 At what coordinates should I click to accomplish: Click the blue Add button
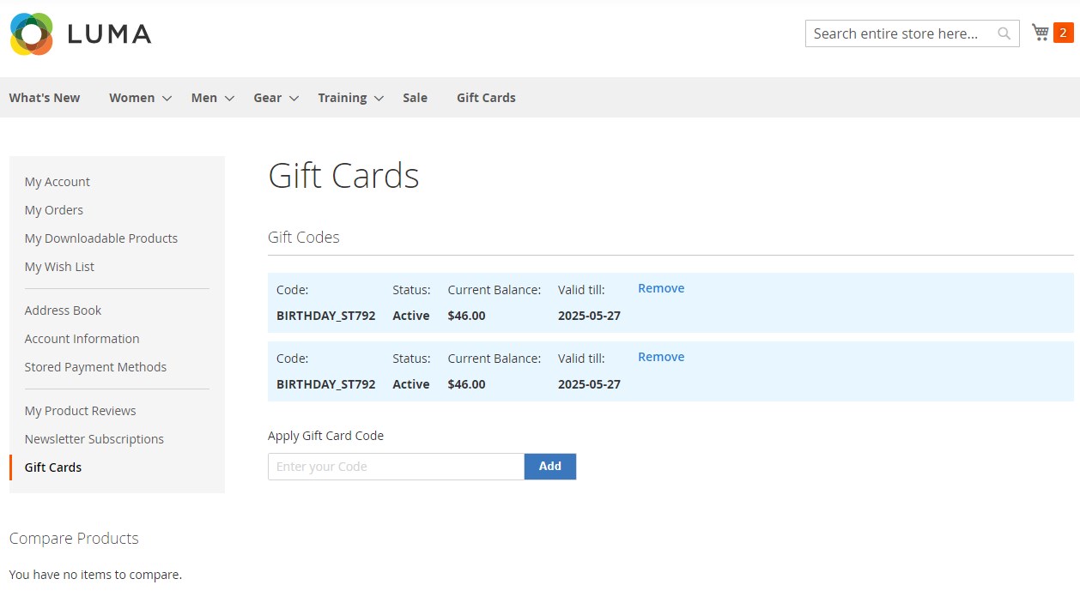click(550, 467)
